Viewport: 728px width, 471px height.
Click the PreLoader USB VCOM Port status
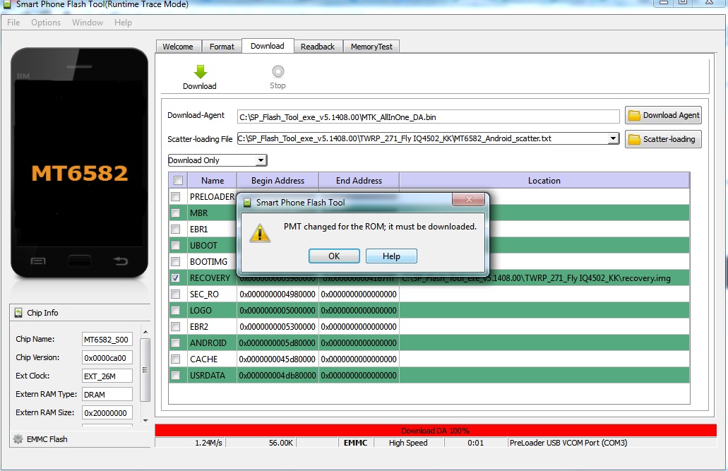pyautogui.click(x=568, y=443)
